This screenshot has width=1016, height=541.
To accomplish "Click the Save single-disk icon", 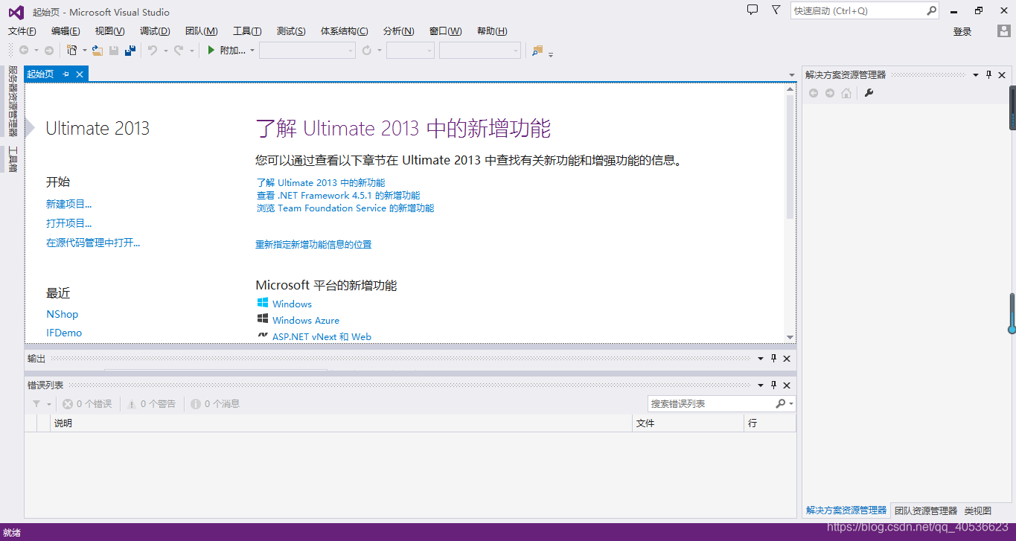I will [x=114, y=51].
